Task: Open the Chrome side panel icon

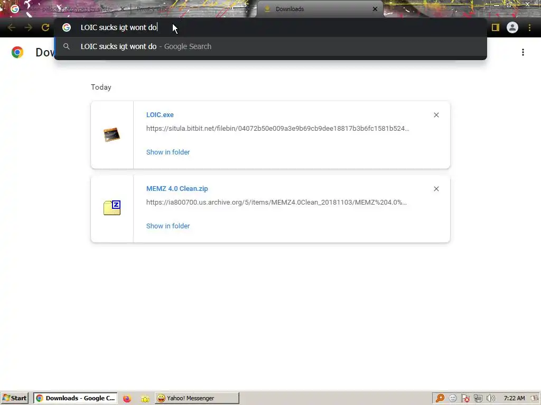Action: [496, 27]
